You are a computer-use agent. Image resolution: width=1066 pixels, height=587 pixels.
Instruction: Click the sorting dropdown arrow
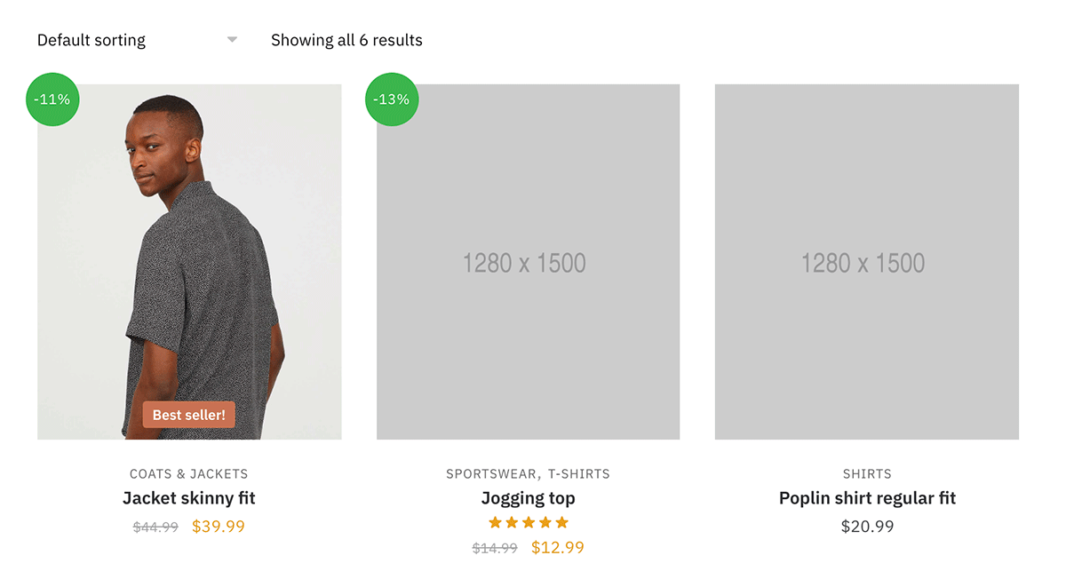232,40
